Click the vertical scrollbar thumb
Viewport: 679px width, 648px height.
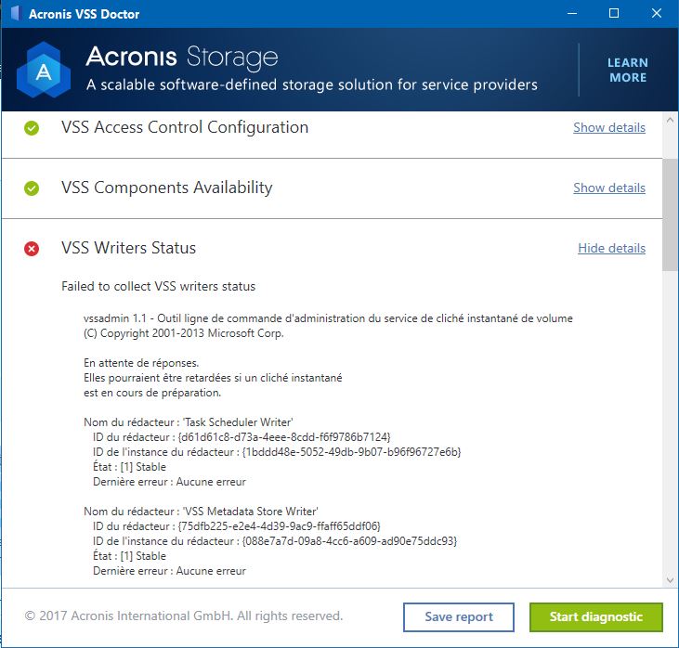pyautogui.click(x=670, y=214)
